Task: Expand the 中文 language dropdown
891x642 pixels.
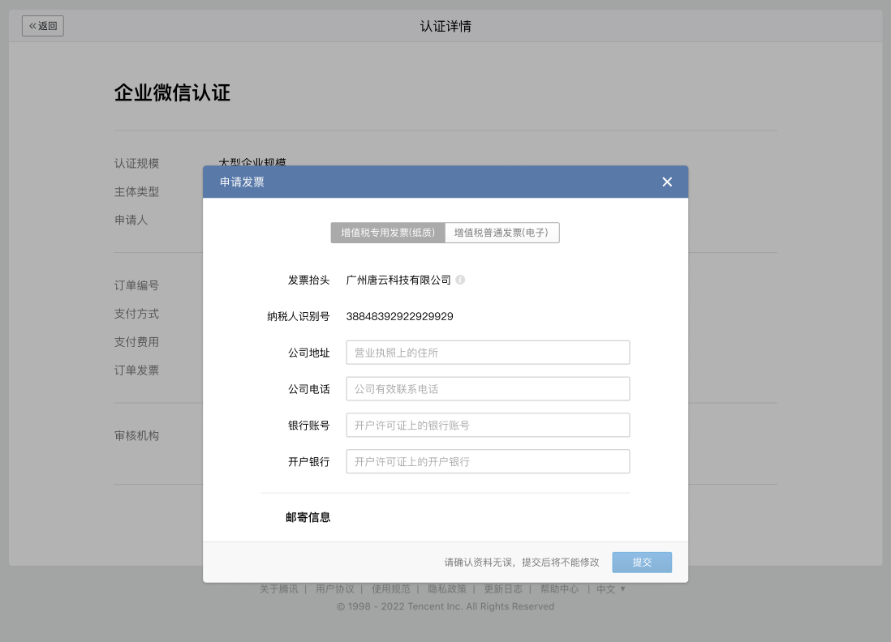Action: (x=611, y=589)
